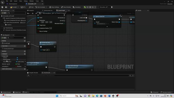Click Edit in C++ link for Mesh

[x=23, y=23]
